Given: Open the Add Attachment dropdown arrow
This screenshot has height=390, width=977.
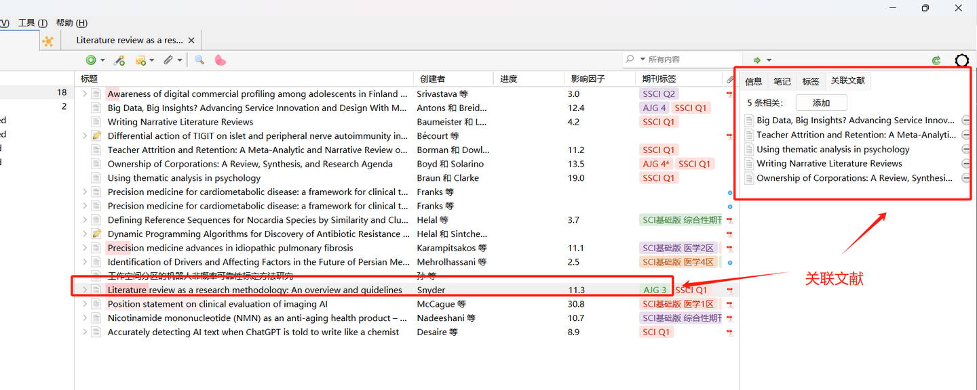Looking at the screenshot, I should pyautogui.click(x=180, y=60).
